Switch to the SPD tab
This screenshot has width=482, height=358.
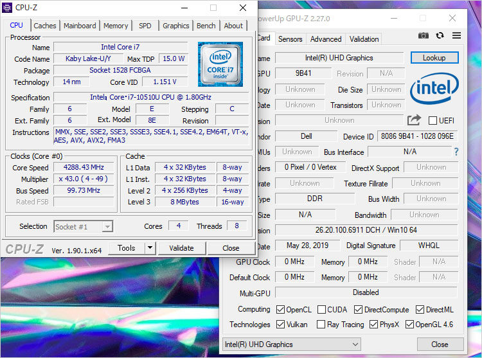tap(145, 26)
